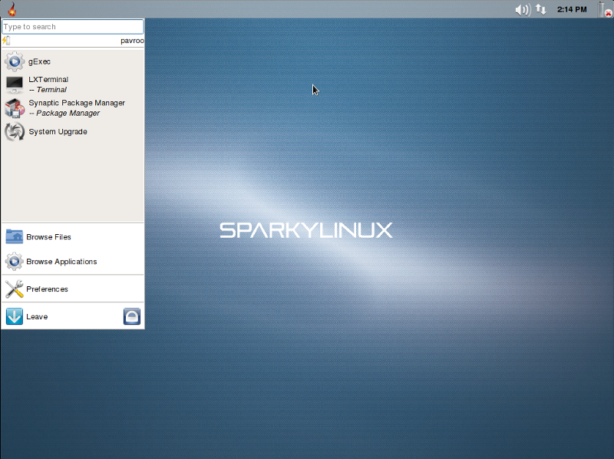The height and width of the screenshot is (459, 614).
Task: Click the network arrows tray icon
Action: [x=541, y=9]
